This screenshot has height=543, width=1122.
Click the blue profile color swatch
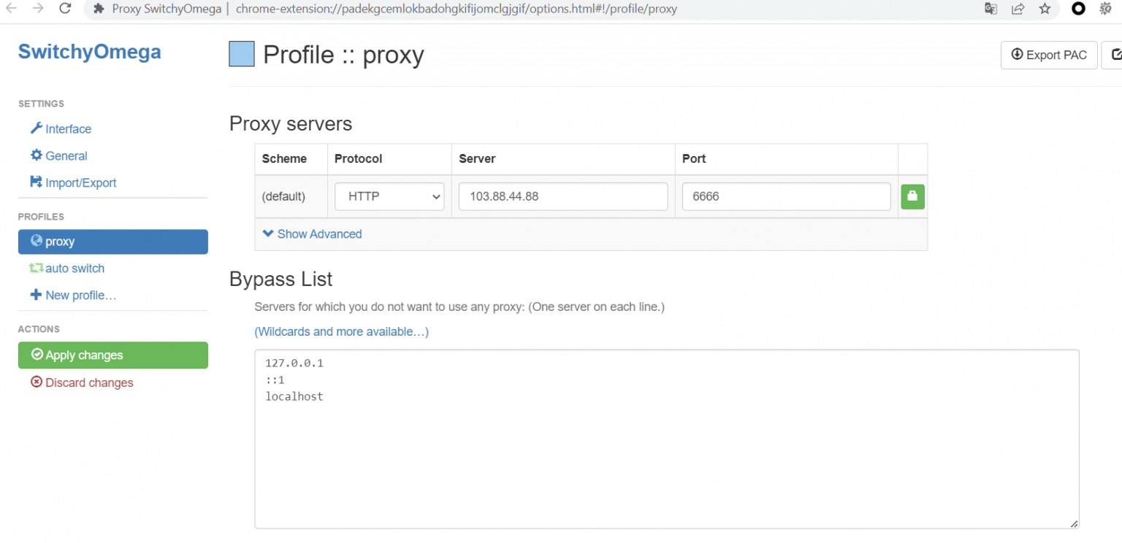[242, 54]
